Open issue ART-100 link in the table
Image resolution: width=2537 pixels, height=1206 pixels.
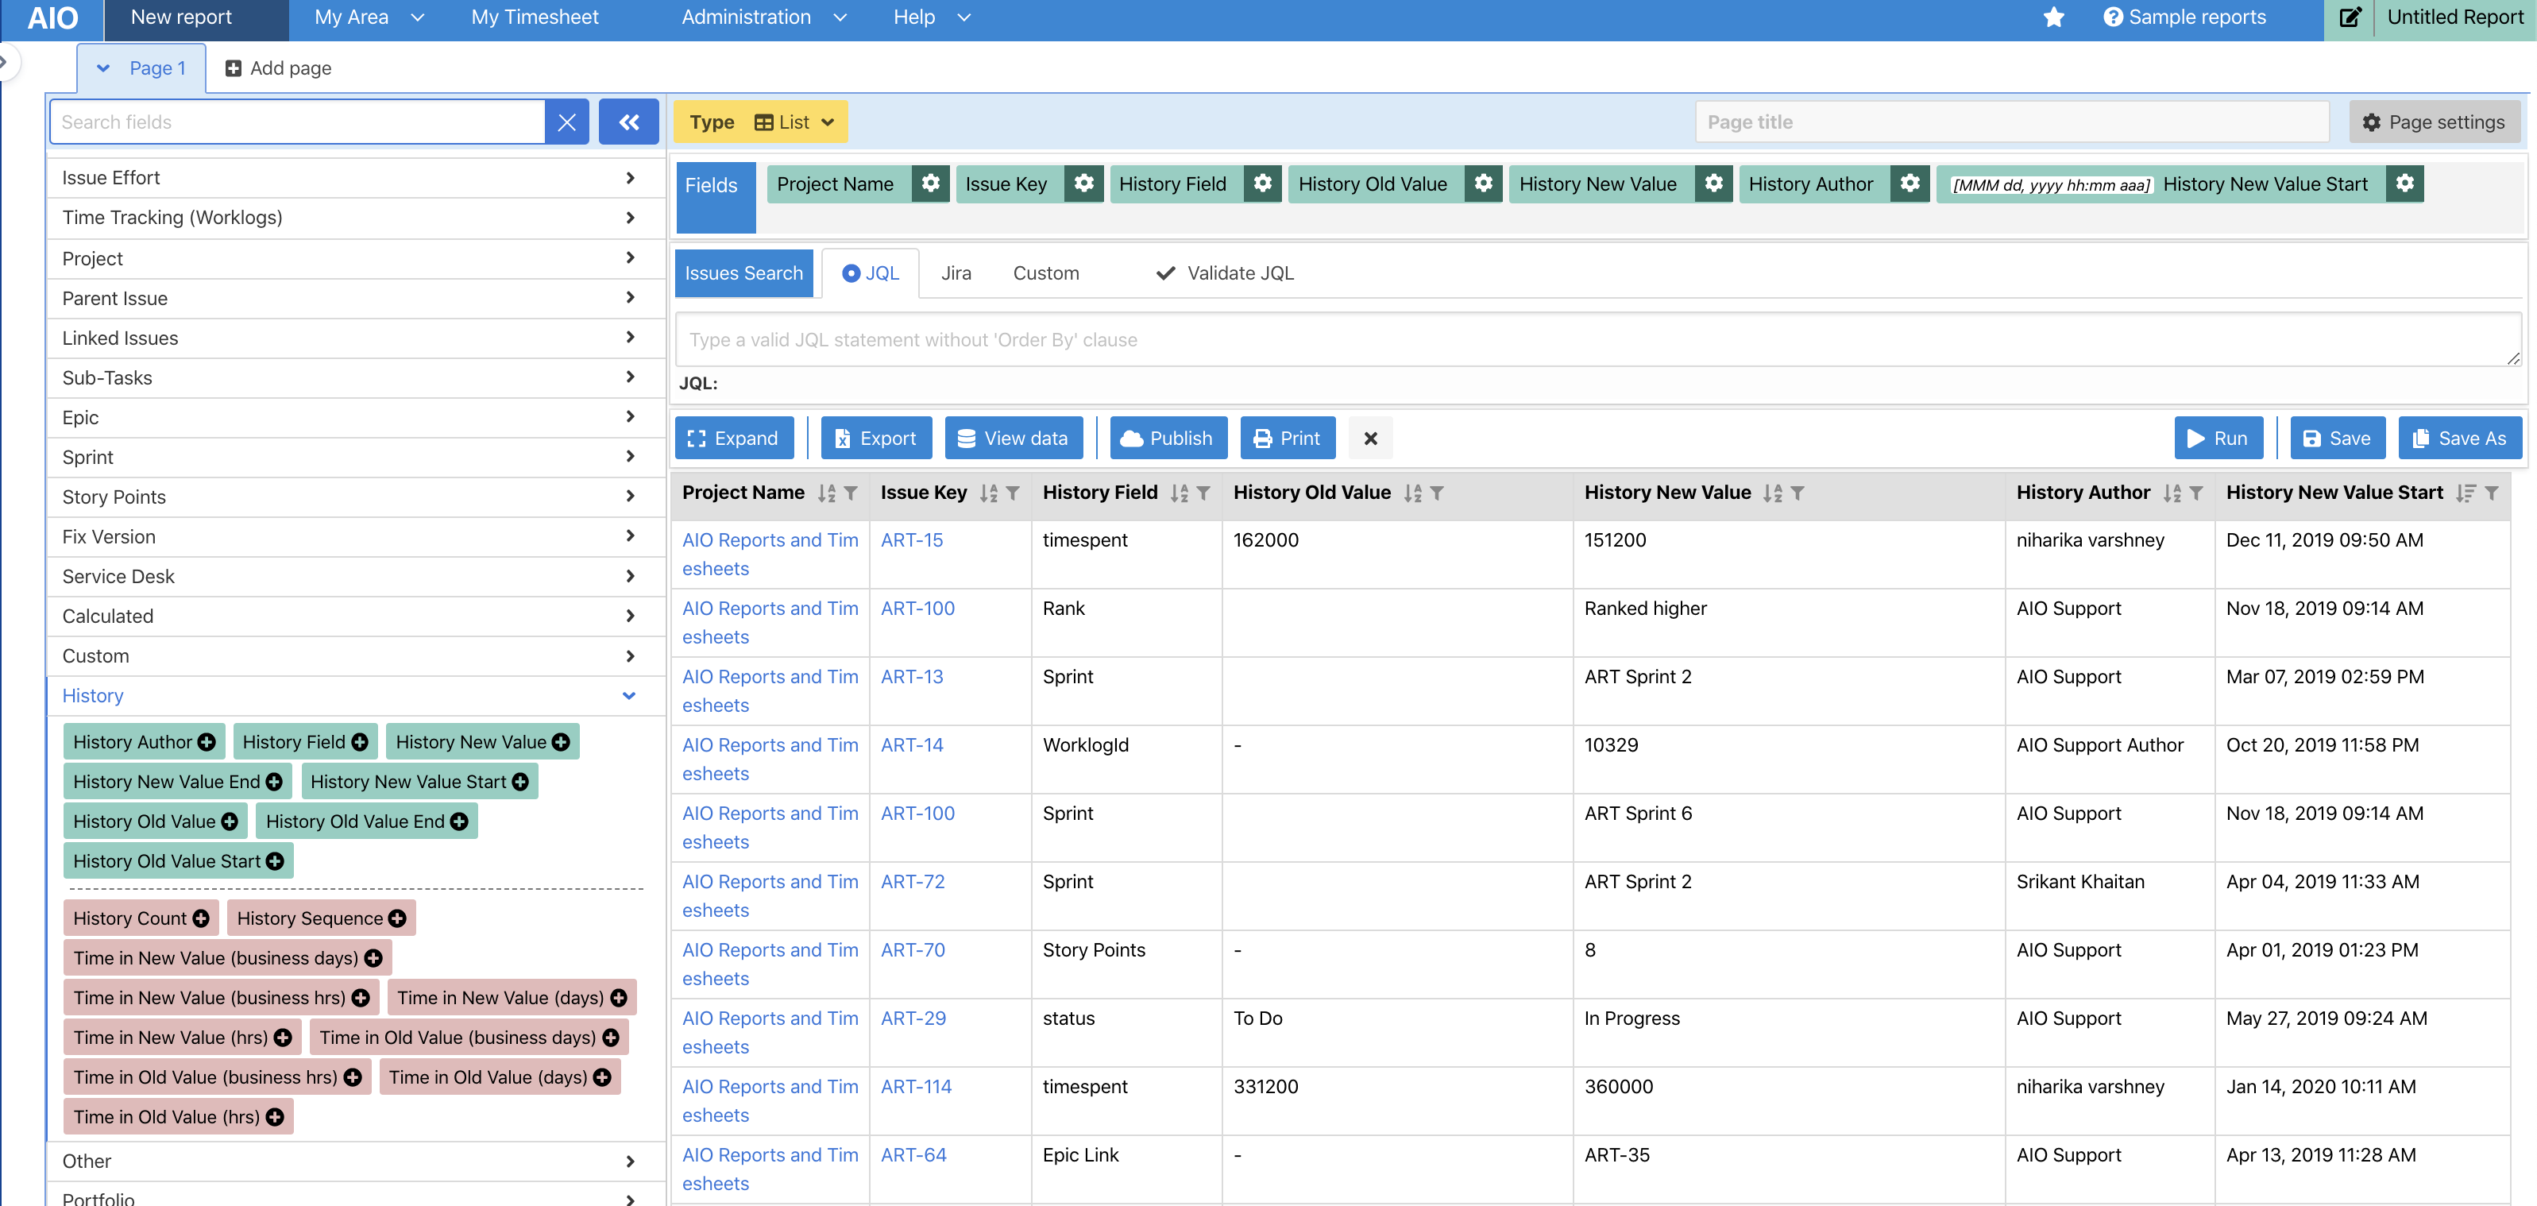tap(917, 608)
